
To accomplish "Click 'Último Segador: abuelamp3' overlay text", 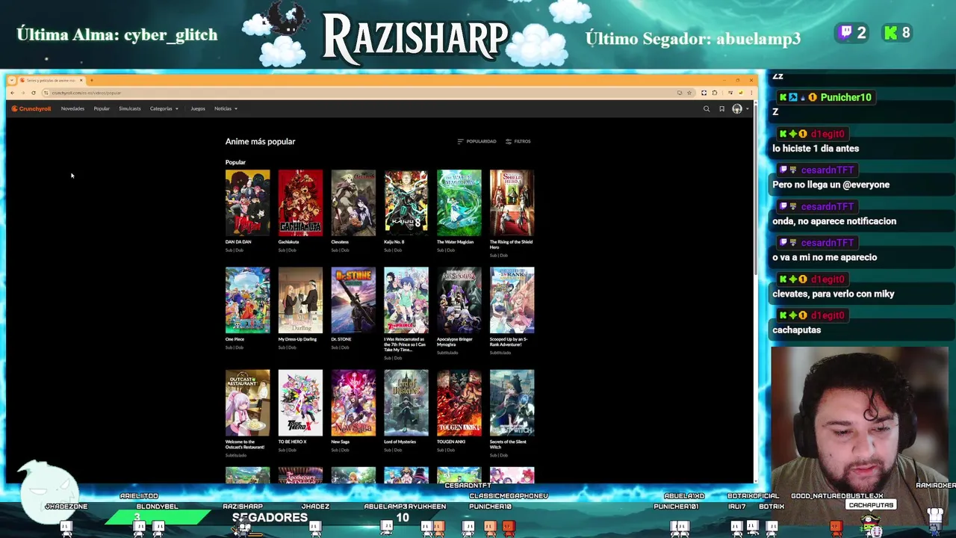I will pos(692,38).
